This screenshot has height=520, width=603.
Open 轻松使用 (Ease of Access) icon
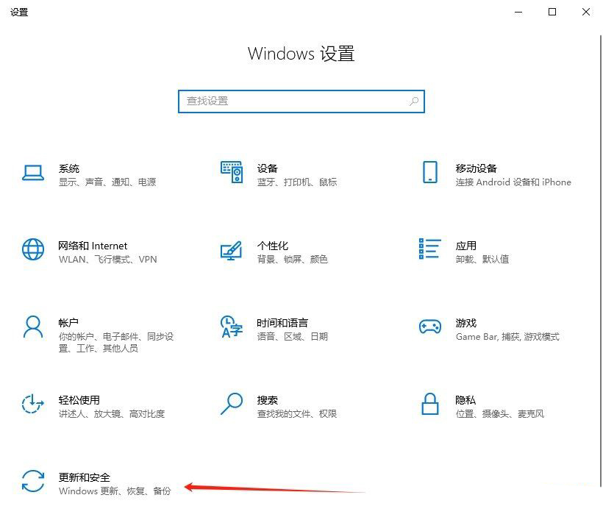pyautogui.click(x=32, y=406)
